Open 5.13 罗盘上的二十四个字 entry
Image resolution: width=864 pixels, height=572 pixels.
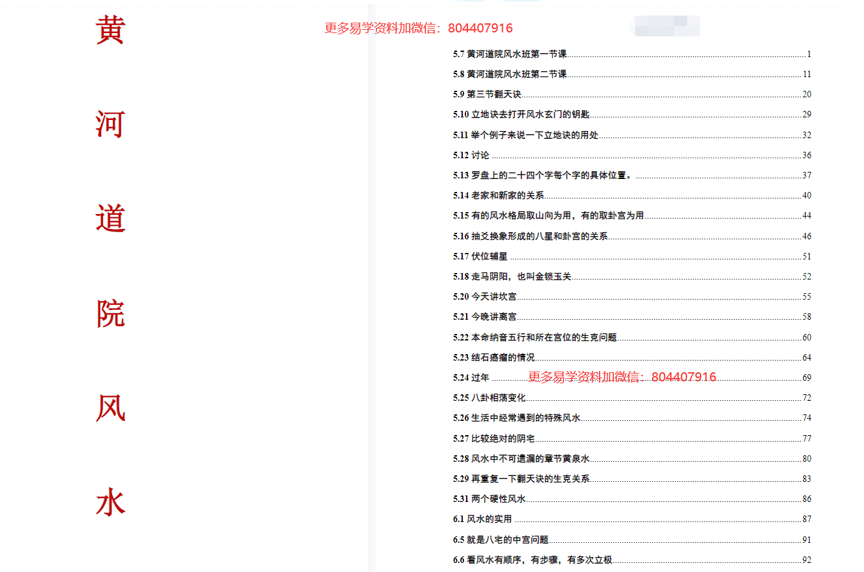542,175
